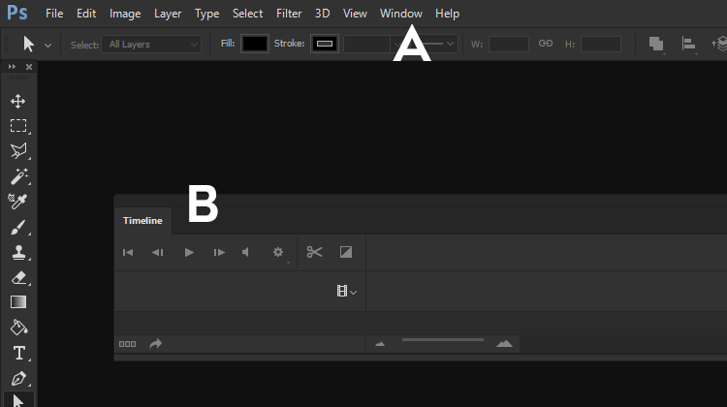Click the Photoshop Ps logo
727x407 pixels.
pos(17,13)
